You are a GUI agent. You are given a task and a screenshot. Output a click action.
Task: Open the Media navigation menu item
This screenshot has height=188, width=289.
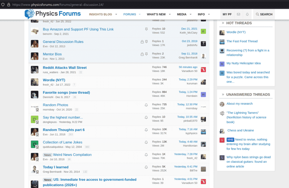[182, 14]
